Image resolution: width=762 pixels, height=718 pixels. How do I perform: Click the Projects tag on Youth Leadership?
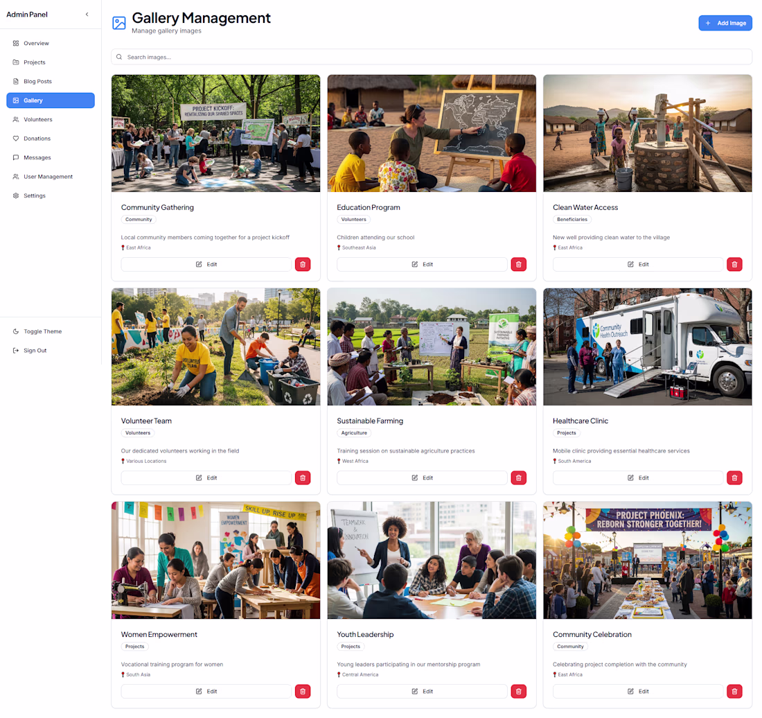click(x=351, y=647)
